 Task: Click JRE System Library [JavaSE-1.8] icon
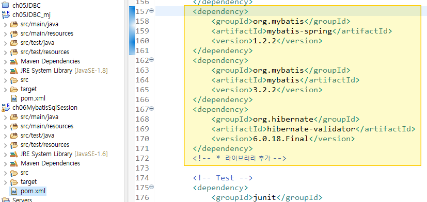[14, 71]
